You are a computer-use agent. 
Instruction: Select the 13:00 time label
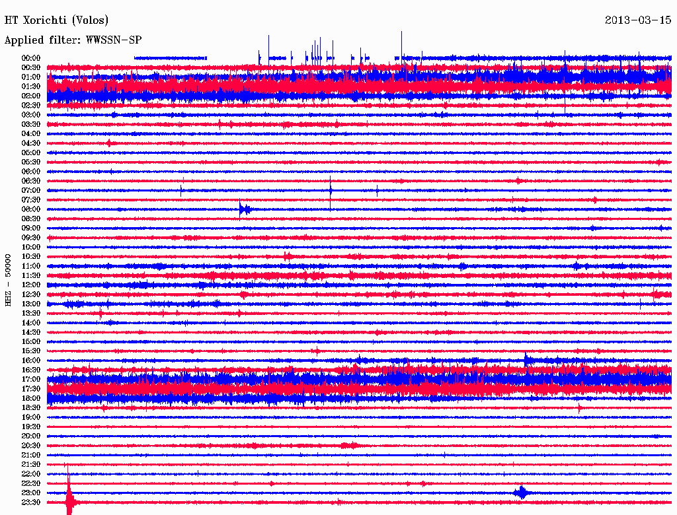(31, 304)
